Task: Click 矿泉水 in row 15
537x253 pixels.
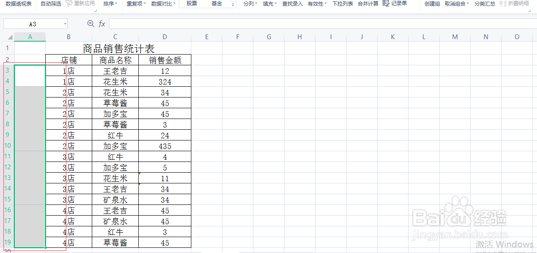Action: point(116,200)
